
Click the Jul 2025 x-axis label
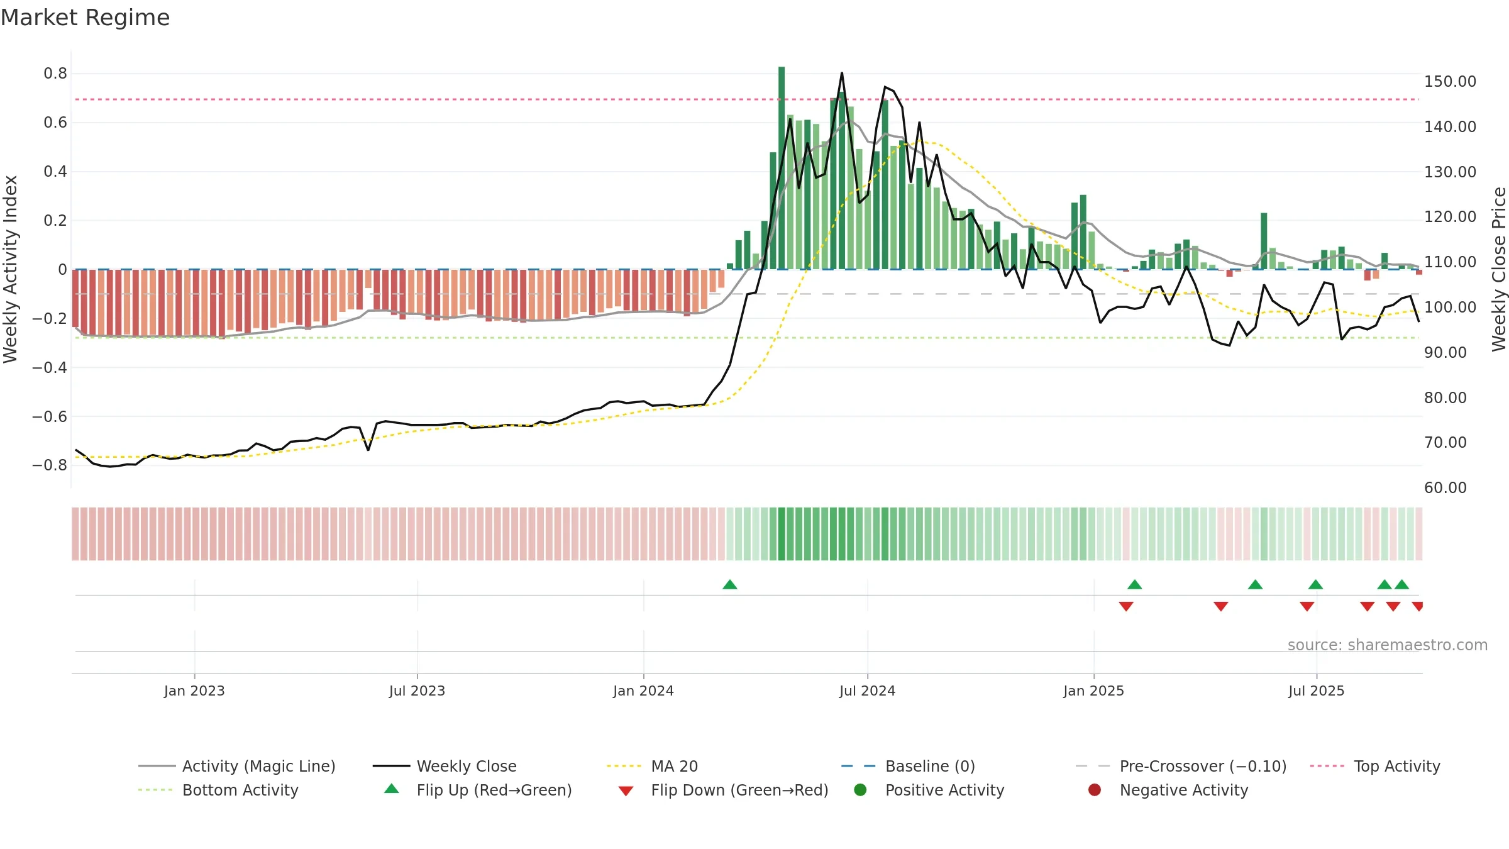1316,691
